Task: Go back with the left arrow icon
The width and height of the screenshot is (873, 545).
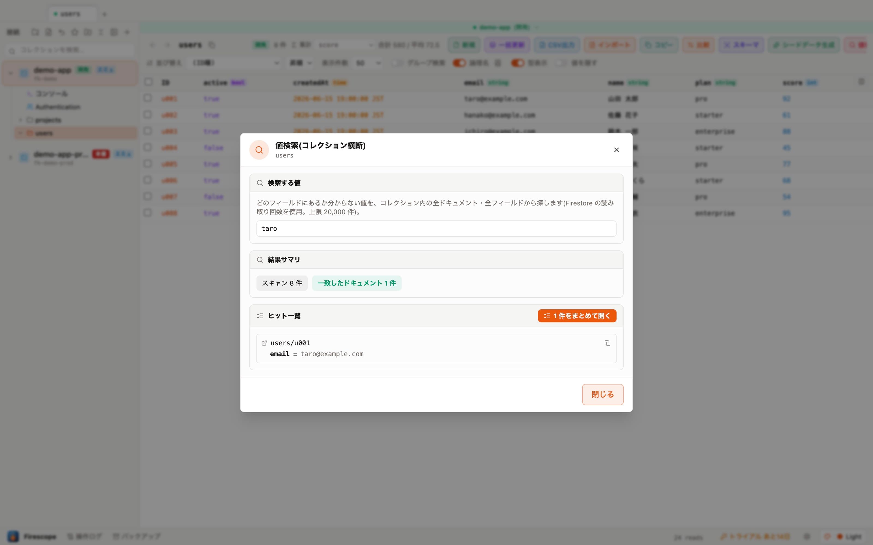Action: [152, 45]
